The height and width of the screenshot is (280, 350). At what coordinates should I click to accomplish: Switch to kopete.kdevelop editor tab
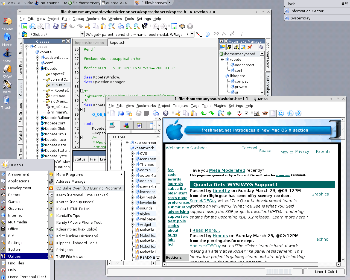point(89,43)
